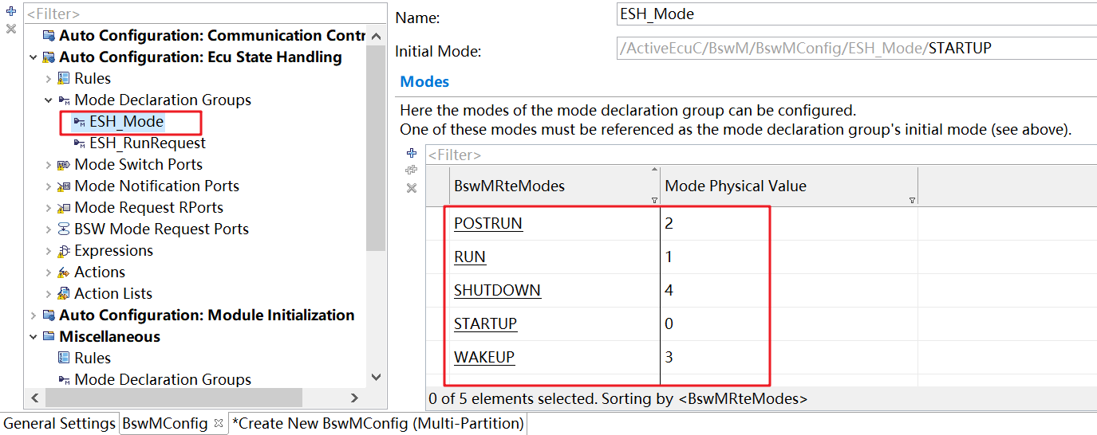Screen dimensions: 1097x435
Task: Switch to Create New BswMConfig (Multi-Partition) tab
Action: pyautogui.click(x=377, y=423)
